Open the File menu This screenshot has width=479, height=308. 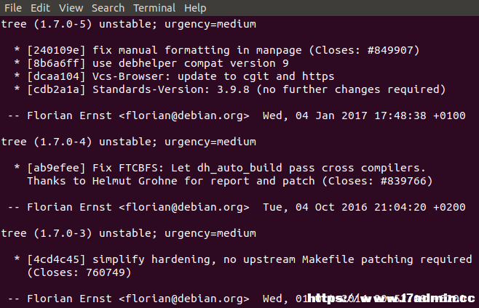tap(13, 8)
